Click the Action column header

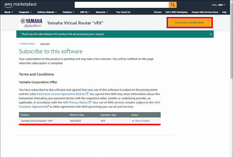pos(135,115)
